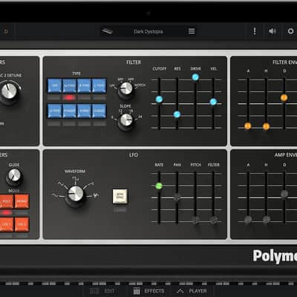Open the EFFECTS tab

148,291
